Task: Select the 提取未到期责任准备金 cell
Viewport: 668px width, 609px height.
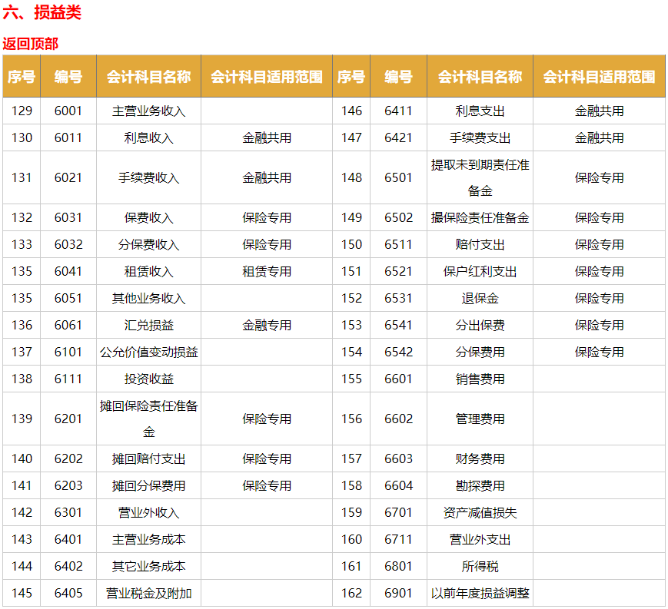Action: pyautogui.click(x=482, y=177)
